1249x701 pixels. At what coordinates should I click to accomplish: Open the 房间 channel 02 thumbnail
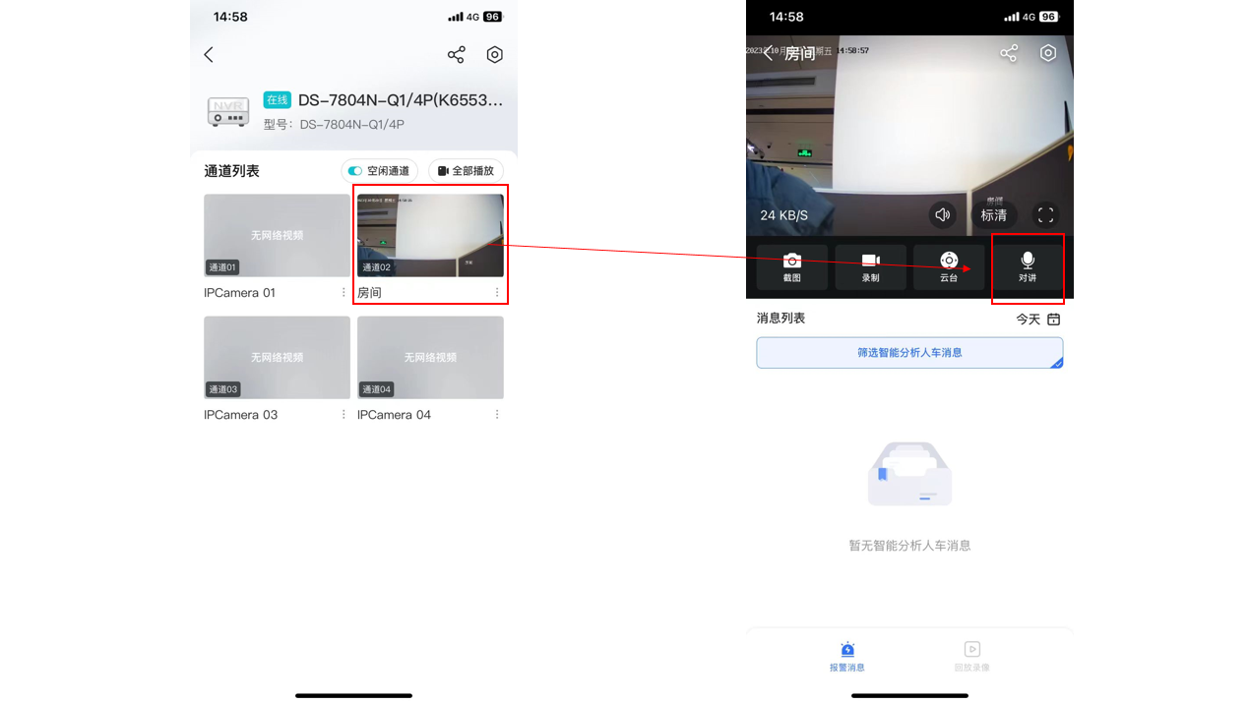point(430,235)
